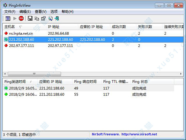The image size is (186, 140).
Task: Click the IP address 202.96.64.68
Action: 58,33
